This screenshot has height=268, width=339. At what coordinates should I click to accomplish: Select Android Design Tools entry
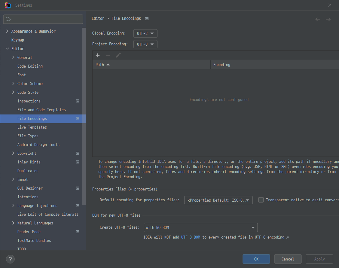(38, 145)
